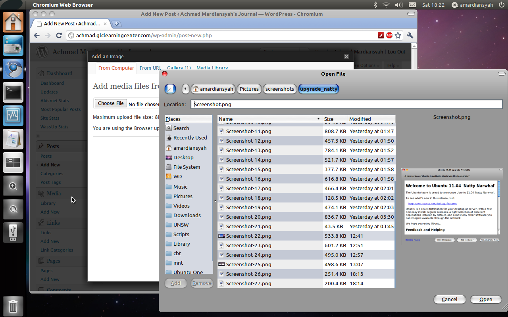Open the Trash in the launcher
Image resolution: width=508 pixels, height=317 pixels.
(x=13, y=306)
